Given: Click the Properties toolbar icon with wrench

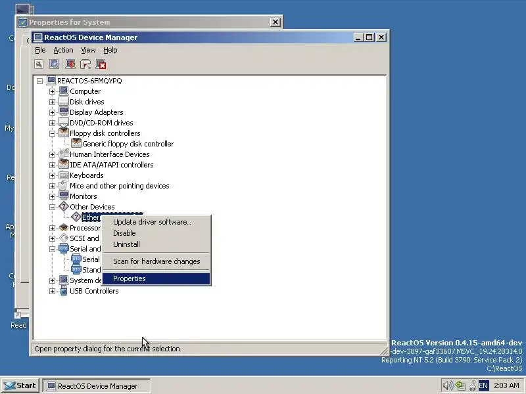Looking at the screenshot, I should click(39, 64).
